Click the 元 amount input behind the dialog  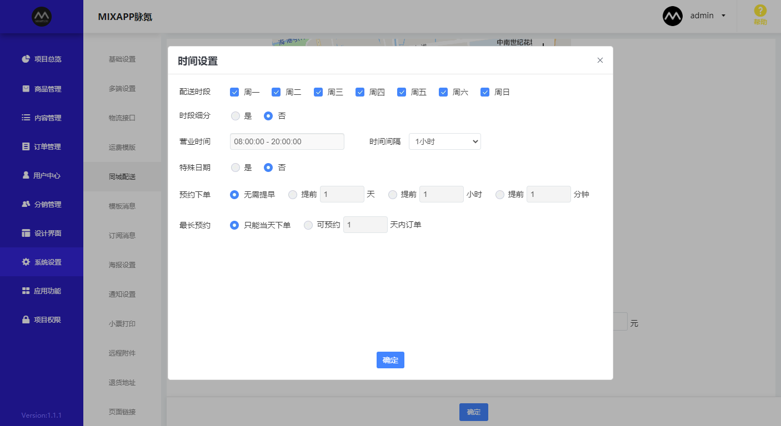(620, 322)
